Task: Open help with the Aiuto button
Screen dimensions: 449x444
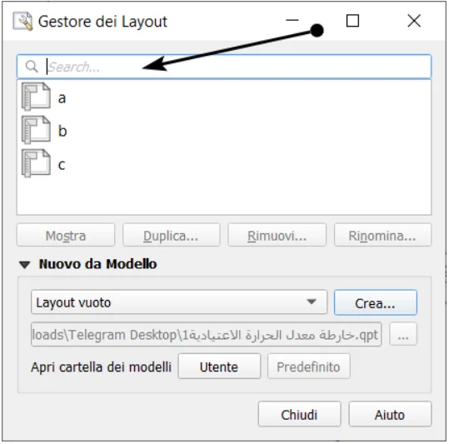Action: (x=390, y=414)
